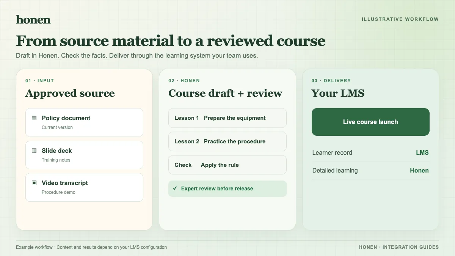Open the Video transcript card
The height and width of the screenshot is (256, 455).
[84, 187]
